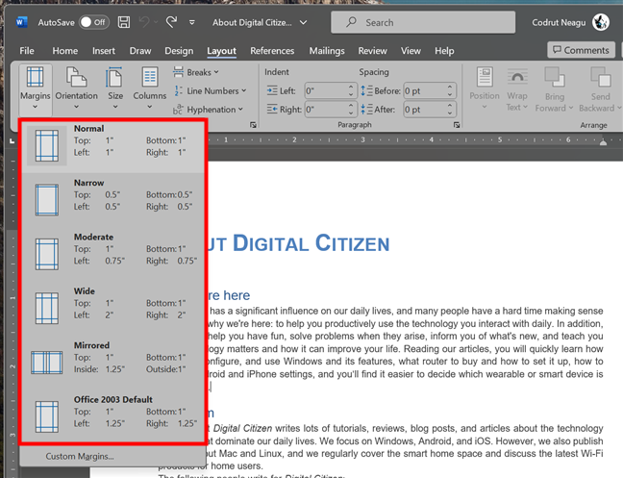Open the File tab

tap(27, 51)
